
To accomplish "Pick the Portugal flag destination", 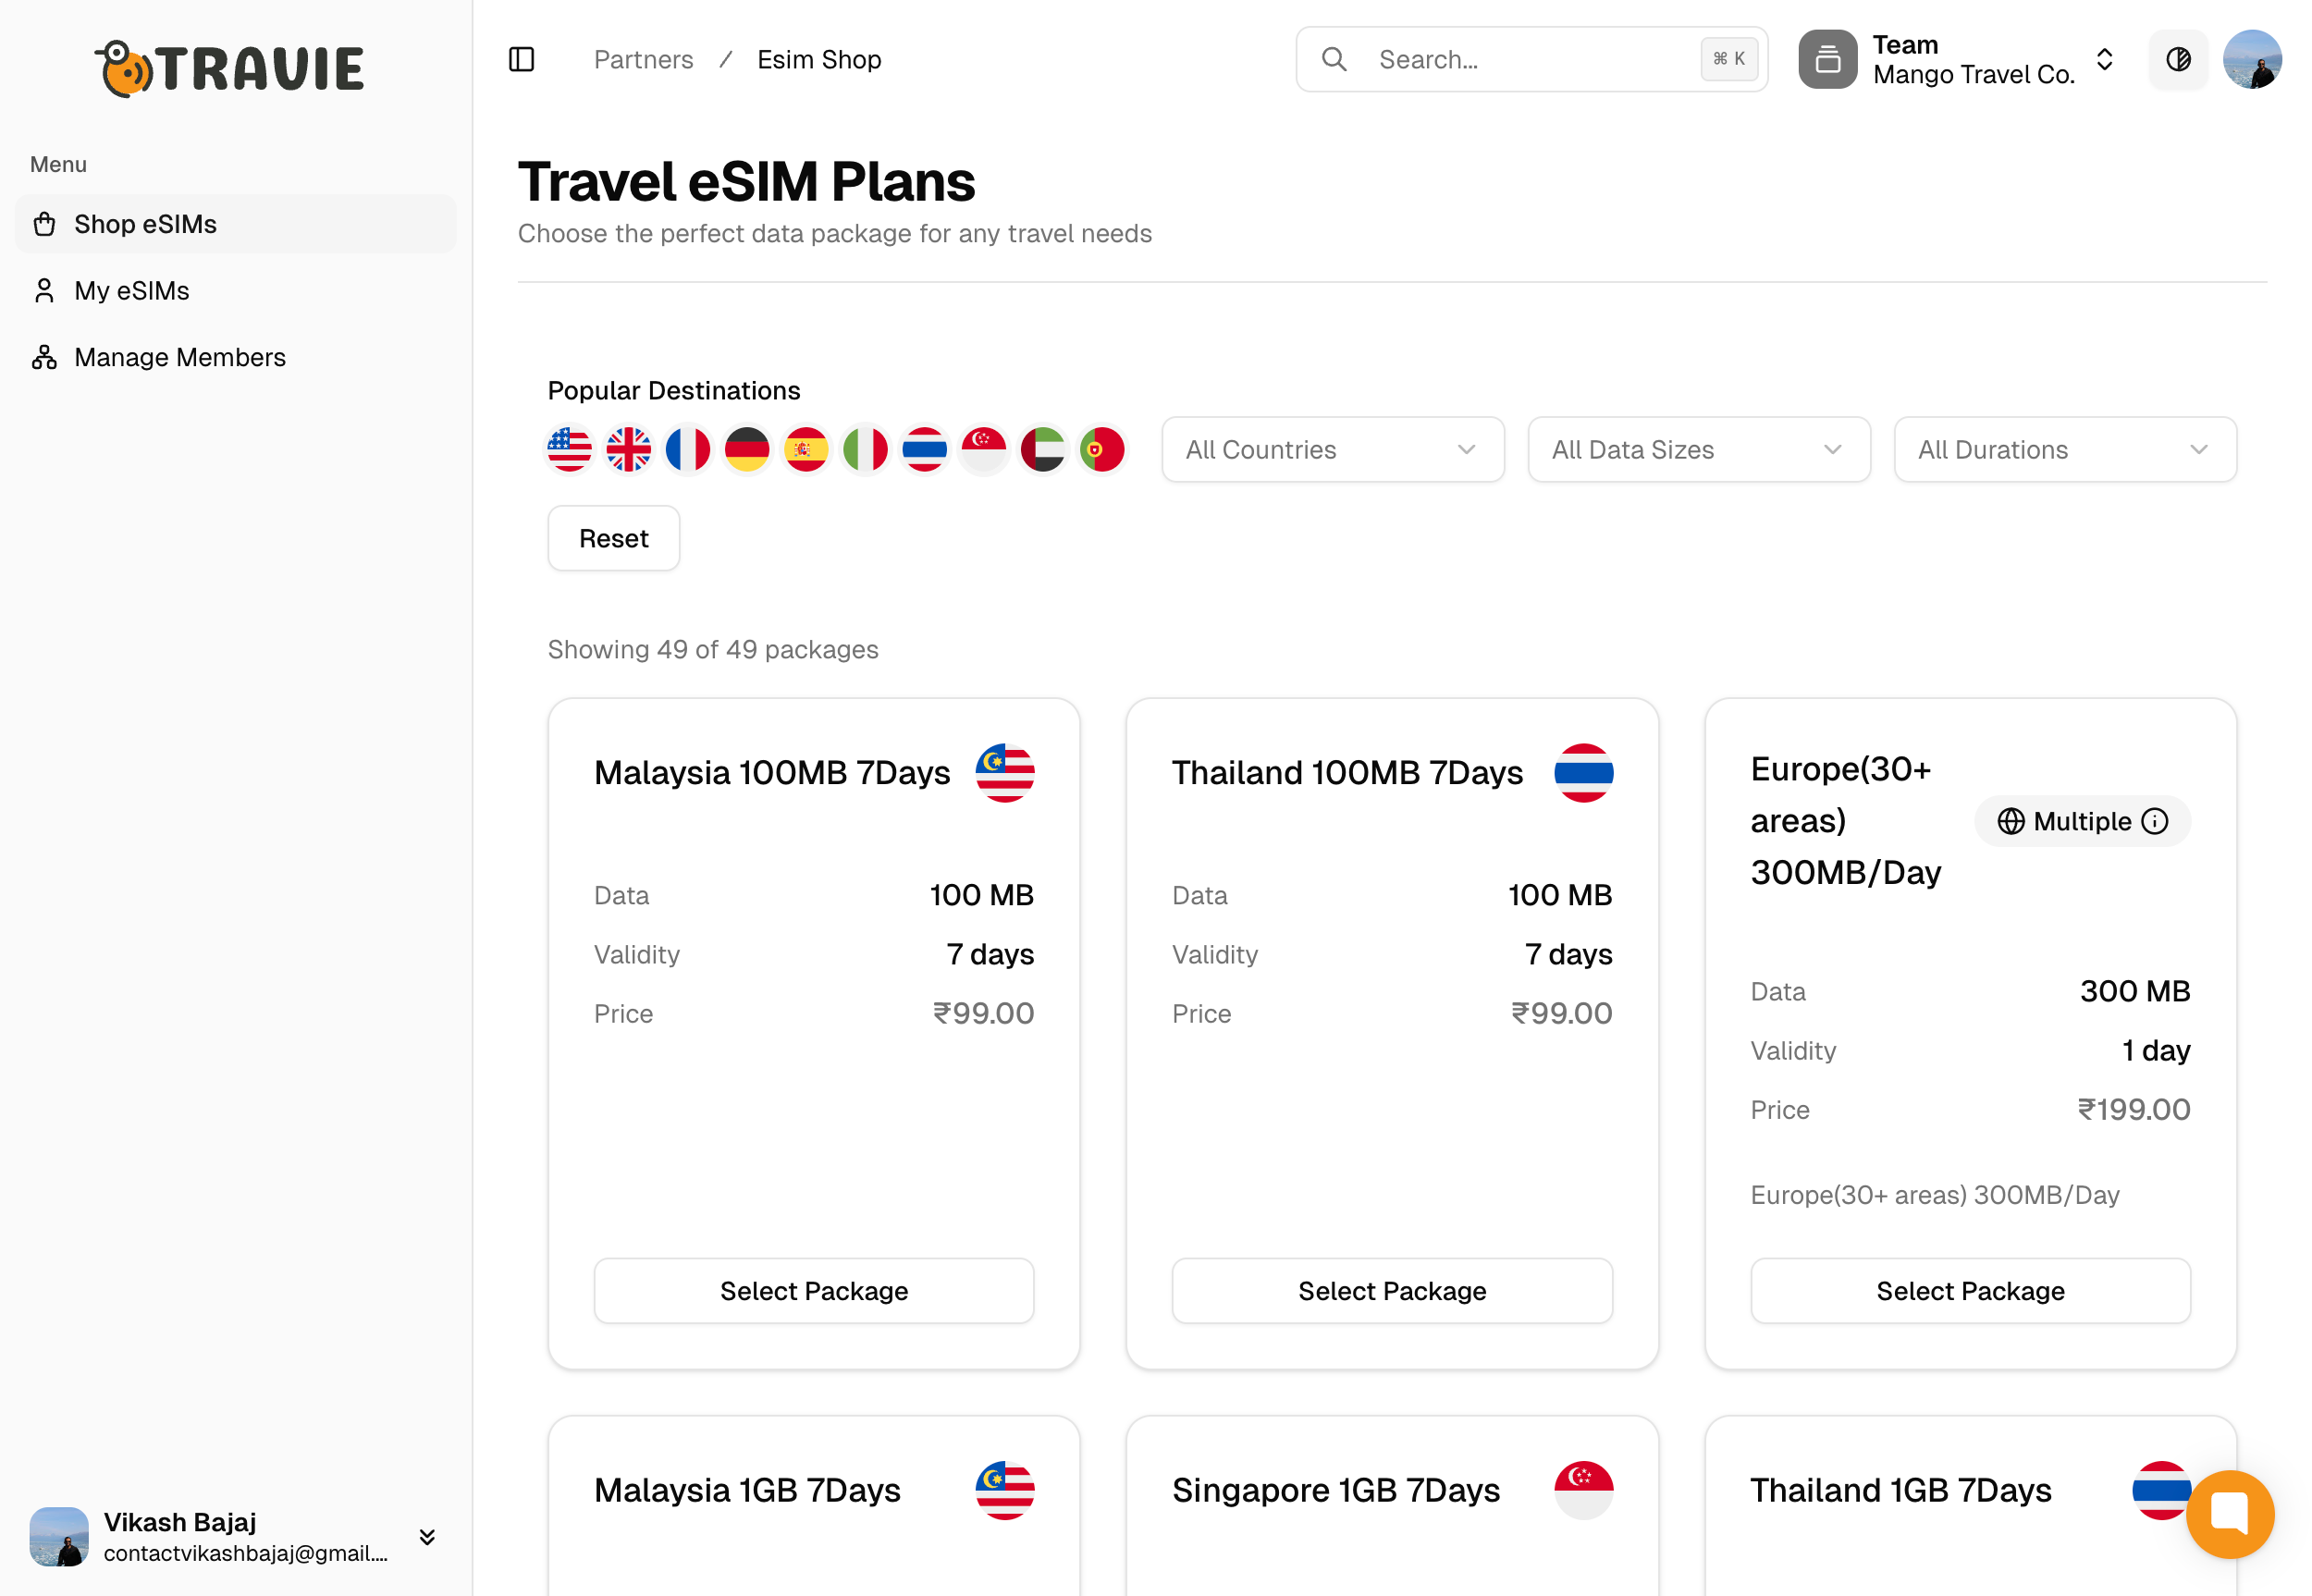I will point(1102,450).
